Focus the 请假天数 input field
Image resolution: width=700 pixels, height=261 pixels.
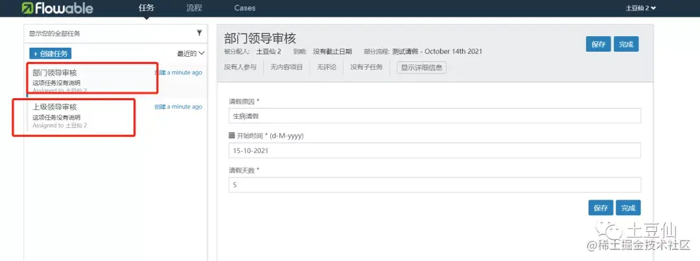pyautogui.click(x=435, y=185)
